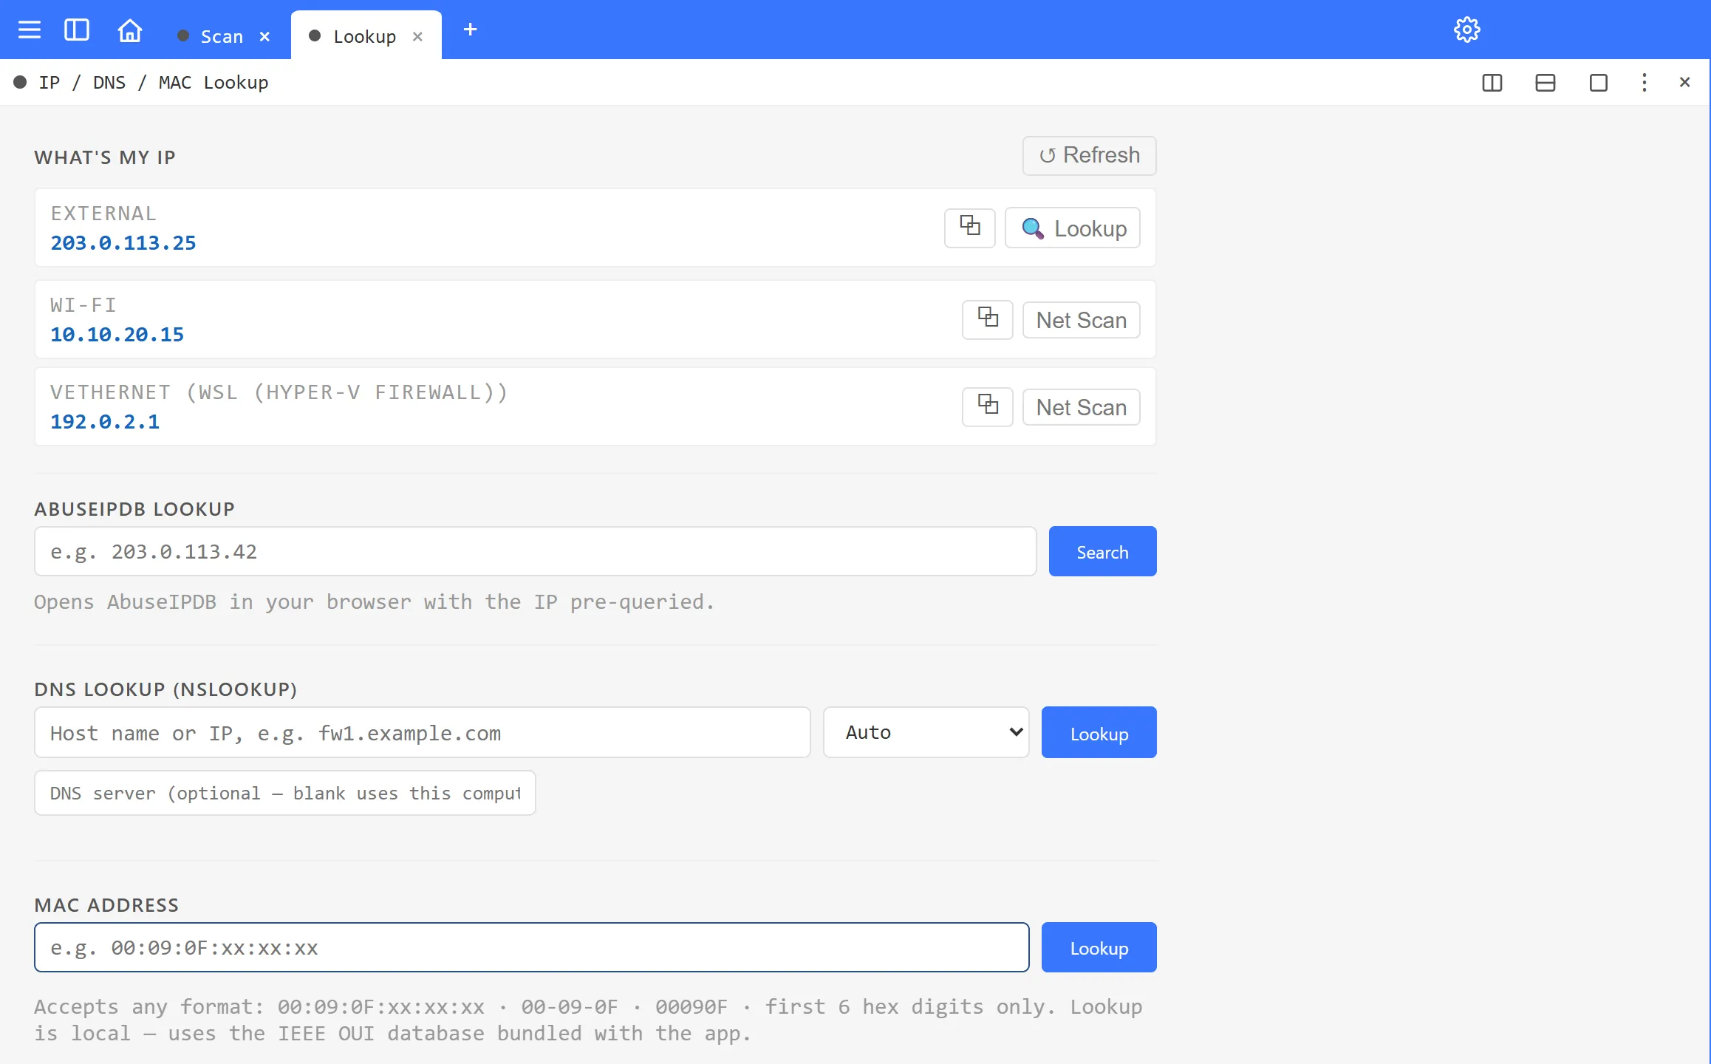Viewport: 1711px width, 1064px height.
Task: Copy the Wi-Fi IP 10.10.20.15
Action: pos(988,319)
